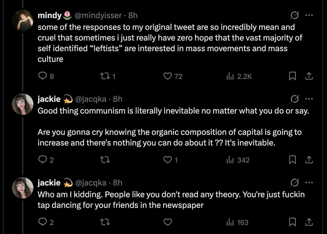Image resolution: width=327 pixels, height=234 pixels.
Task: Click the Grok icon on mindy's tweet
Action: (294, 16)
